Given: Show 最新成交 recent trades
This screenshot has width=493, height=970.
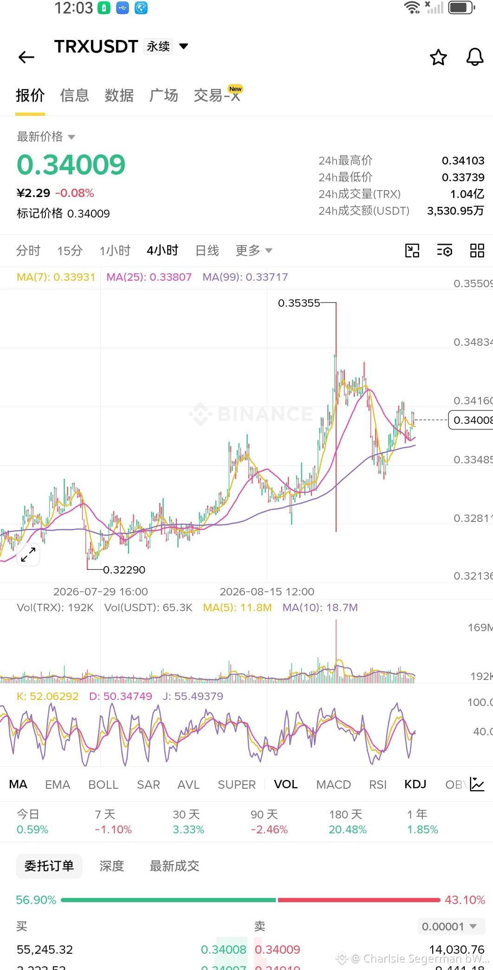Looking at the screenshot, I should [175, 866].
